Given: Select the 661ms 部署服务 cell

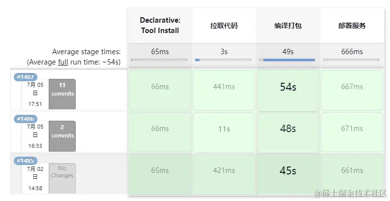Looking at the screenshot, I should [x=352, y=170].
